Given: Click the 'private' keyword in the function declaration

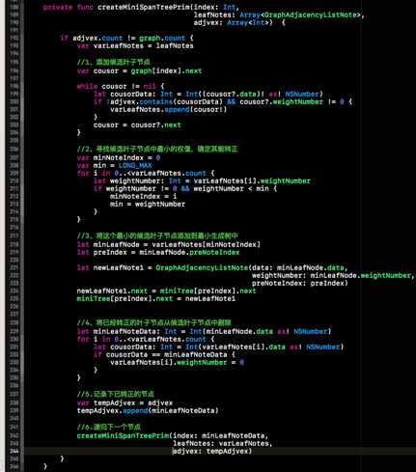Looking at the screenshot, I should [x=58, y=7].
